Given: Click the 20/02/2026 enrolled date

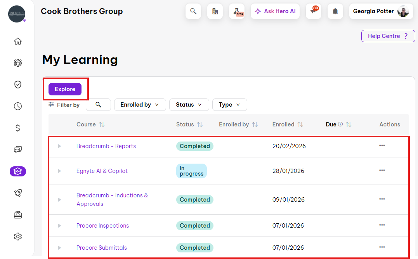Looking at the screenshot, I should point(289,146).
